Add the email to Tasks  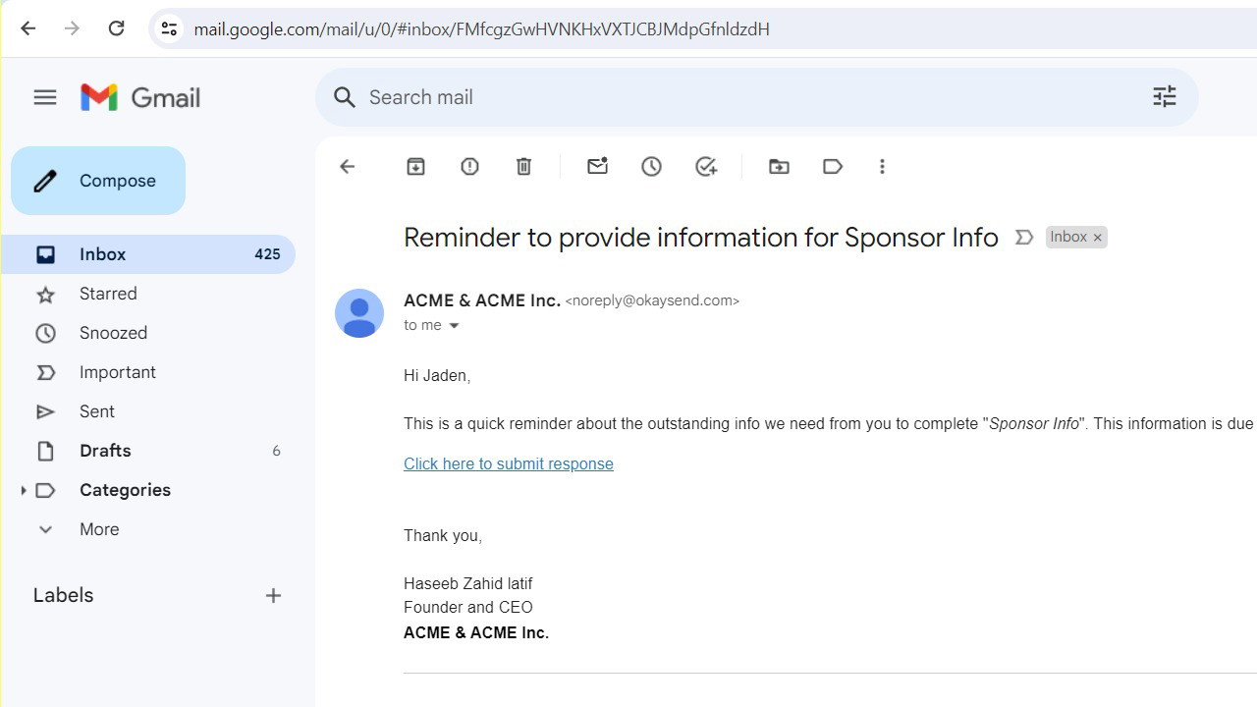pos(706,167)
